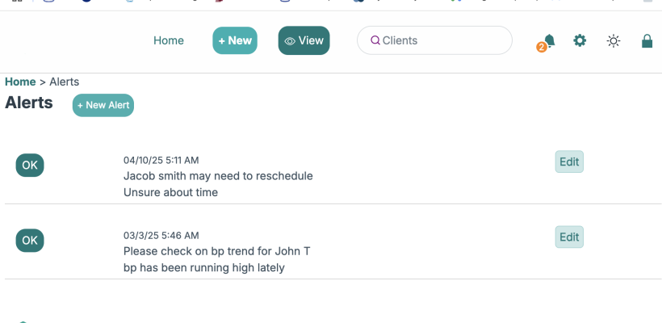Click the orange notification count badge
The width and height of the screenshot is (662, 323).
coord(541,48)
